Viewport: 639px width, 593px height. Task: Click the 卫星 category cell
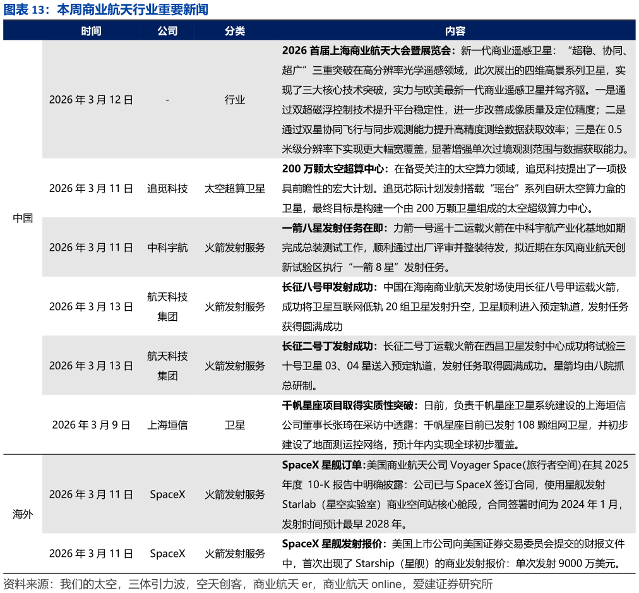tap(234, 424)
